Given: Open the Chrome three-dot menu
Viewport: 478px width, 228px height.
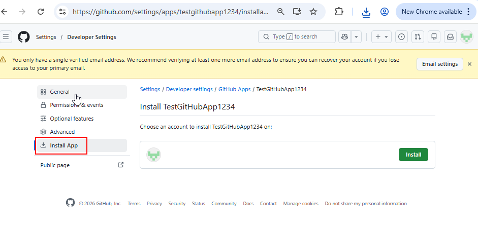Looking at the screenshot, I should [x=468, y=12].
